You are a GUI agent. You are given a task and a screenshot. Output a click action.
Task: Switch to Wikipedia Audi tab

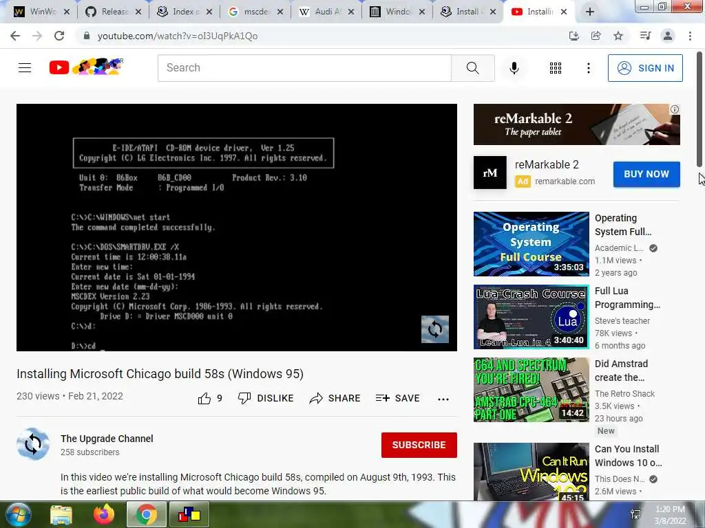326,12
